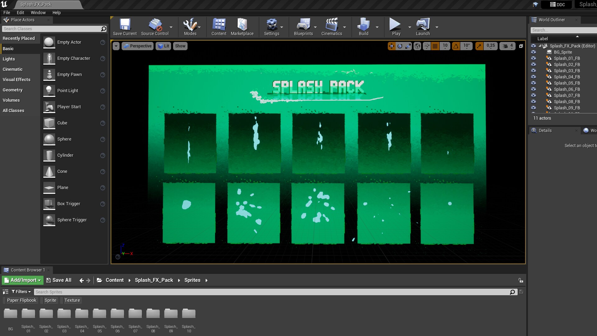Hide BG_Sprite using its eye toggle
Image resolution: width=597 pixels, height=336 pixels.
(x=534, y=52)
